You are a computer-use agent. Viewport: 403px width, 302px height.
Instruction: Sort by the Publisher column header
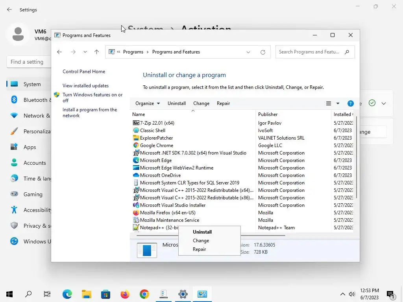click(x=293, y=114)
